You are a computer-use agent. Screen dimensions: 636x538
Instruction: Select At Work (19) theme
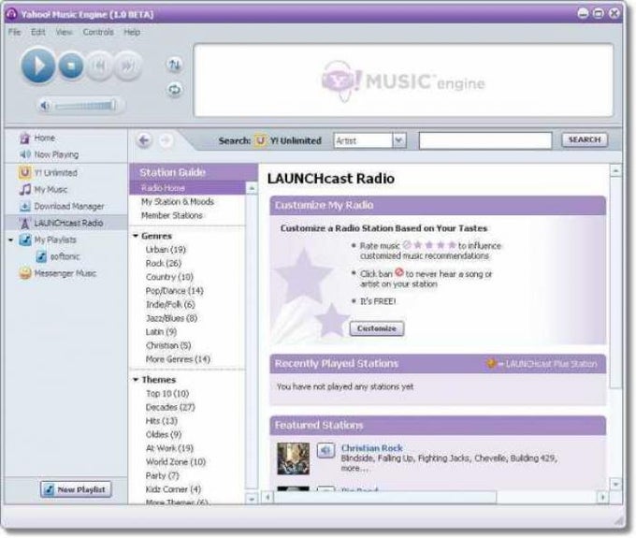[169, 448]
